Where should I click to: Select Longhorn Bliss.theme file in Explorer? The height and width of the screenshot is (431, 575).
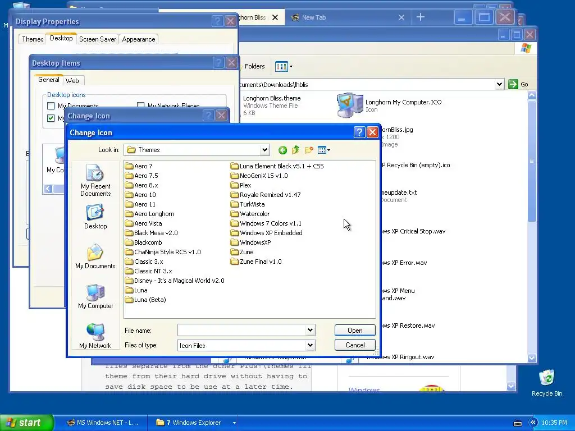(x=272, y=106)
